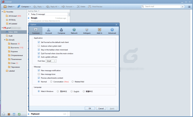Open the Черновики folder
The width and height of the screenshot is (193, 117).
(14, 67)
